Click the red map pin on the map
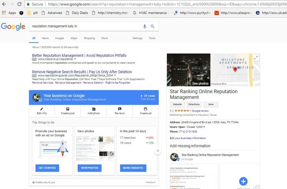Viewport: 287px width, 189px height. pos(235,69)
